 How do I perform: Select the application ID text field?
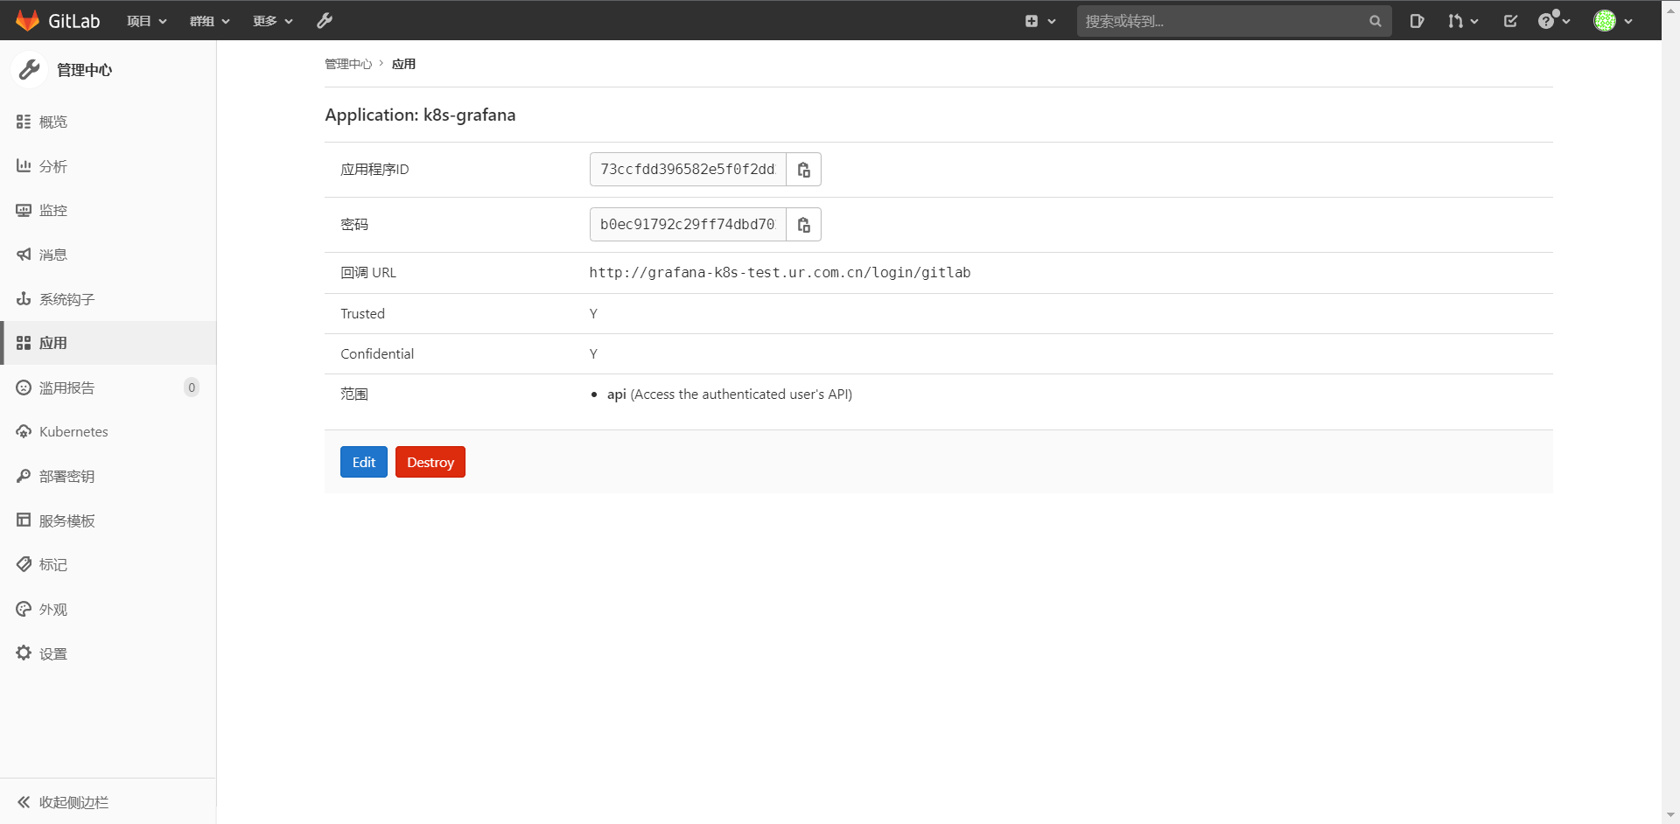click(x=688, y=170)
